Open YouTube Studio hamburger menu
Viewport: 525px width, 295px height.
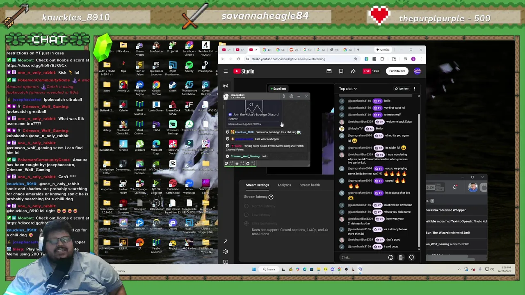[226, 71]
